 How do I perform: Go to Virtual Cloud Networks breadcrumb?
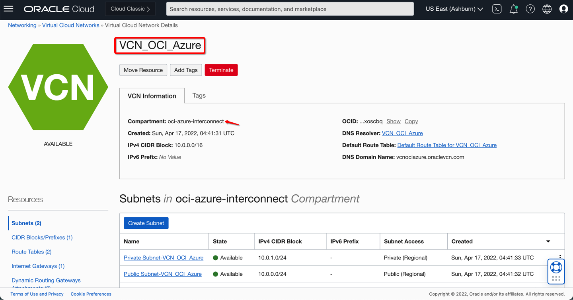point(70,25)
